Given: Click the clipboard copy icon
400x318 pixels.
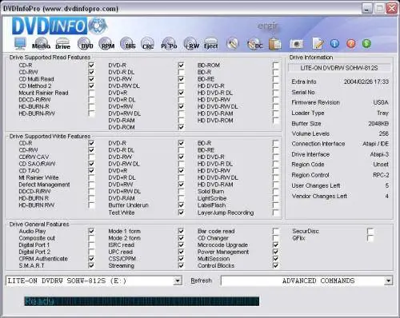Looking at the screenshot, I should (x=274, y=44).
